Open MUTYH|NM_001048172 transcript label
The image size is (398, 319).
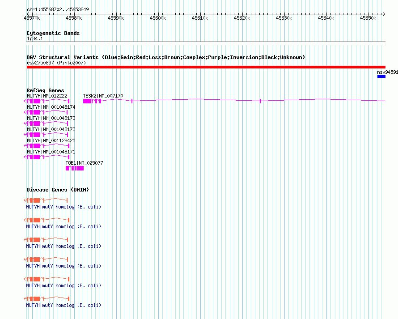click(x=51, y=129)
